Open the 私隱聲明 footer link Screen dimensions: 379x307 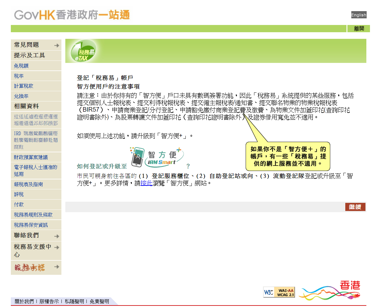[74, 301]
